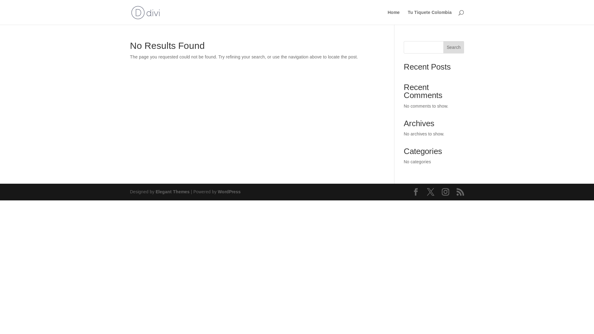This screenshot has width=594, height=334.
Task: Open the header search magnifier icon
Action: pos(461,13)
